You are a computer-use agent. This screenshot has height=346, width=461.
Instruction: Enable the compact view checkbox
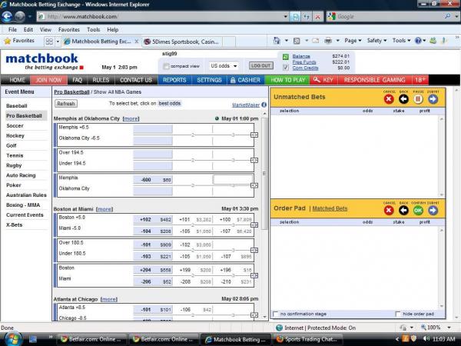pyautogui.click(x=165, y=66)
